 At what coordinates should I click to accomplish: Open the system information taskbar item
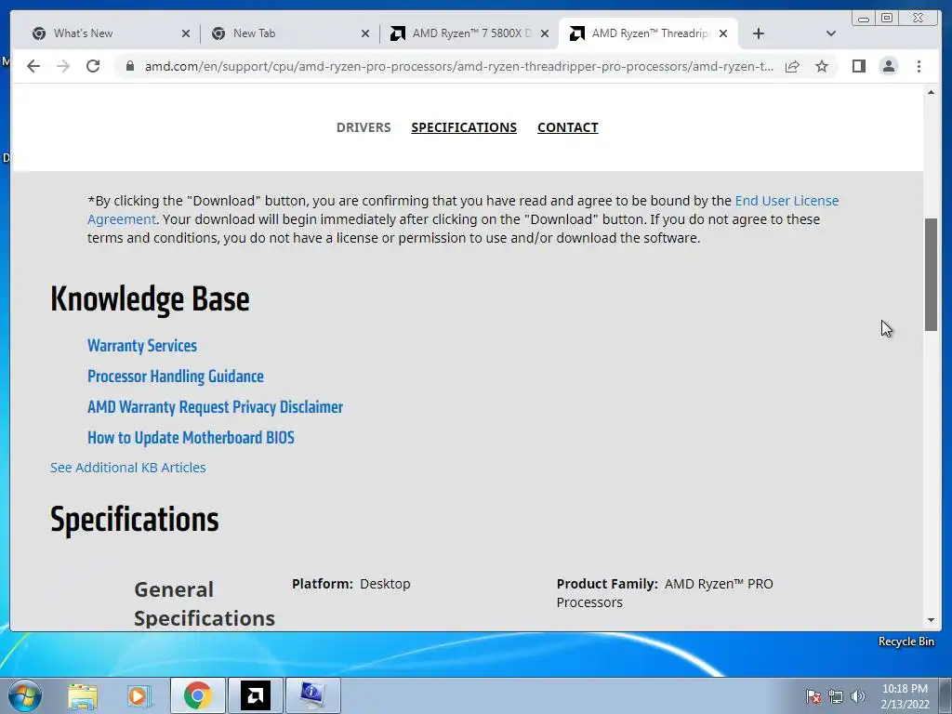312,695
